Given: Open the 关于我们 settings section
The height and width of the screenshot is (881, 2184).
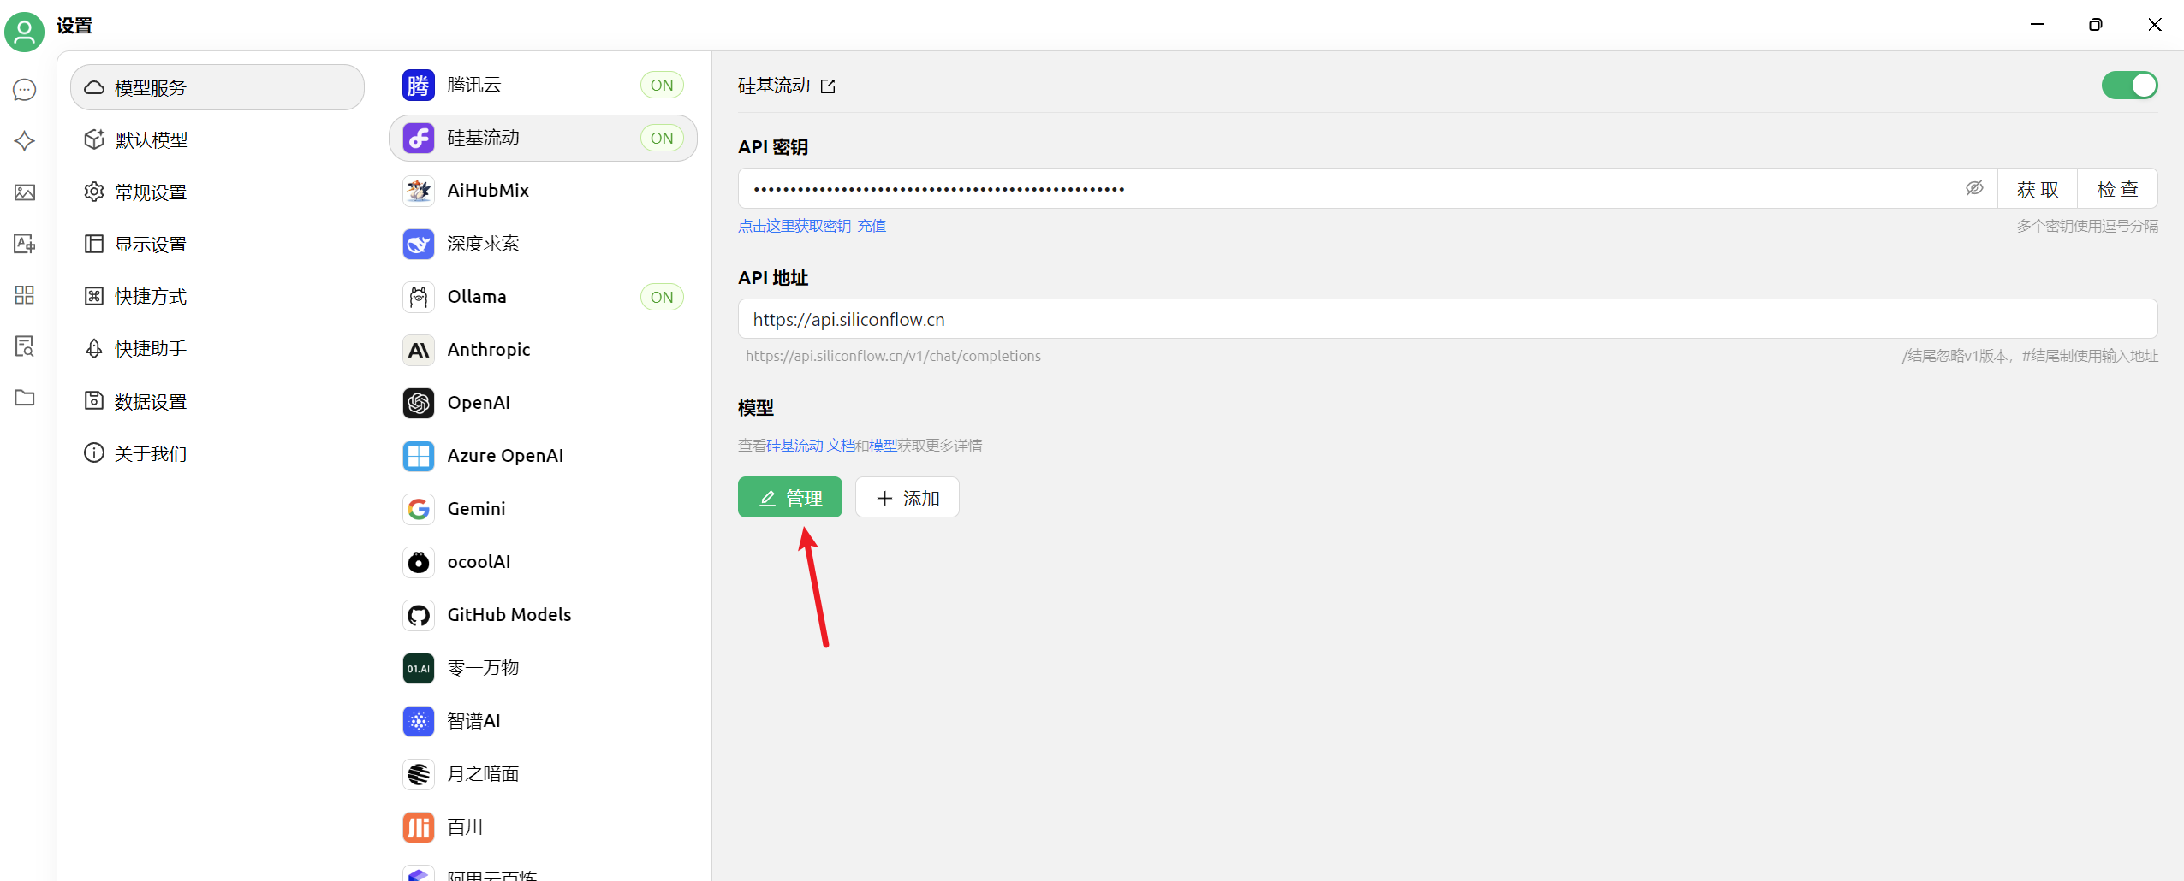Looking at the screenshot, I should [217, 453].
